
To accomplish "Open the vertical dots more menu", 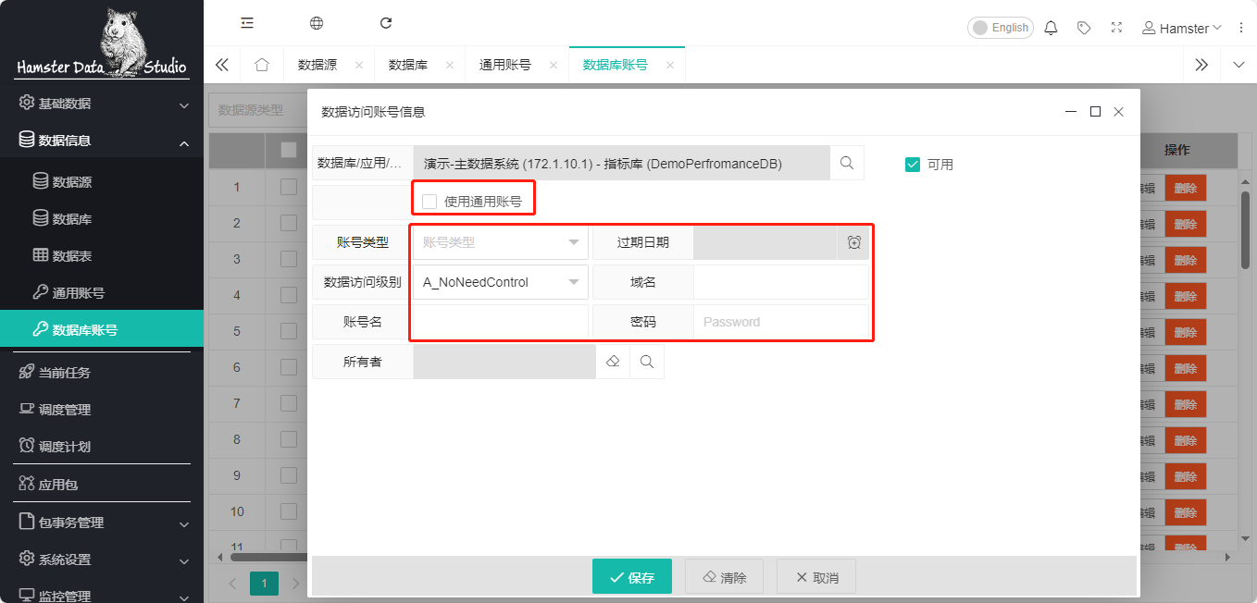I will (1241, 28).
